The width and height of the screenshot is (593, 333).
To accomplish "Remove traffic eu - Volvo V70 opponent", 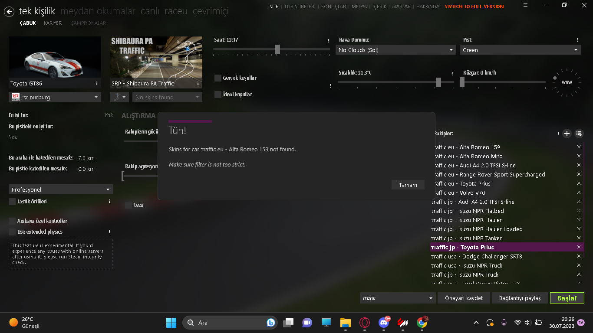I will (579, 193).
